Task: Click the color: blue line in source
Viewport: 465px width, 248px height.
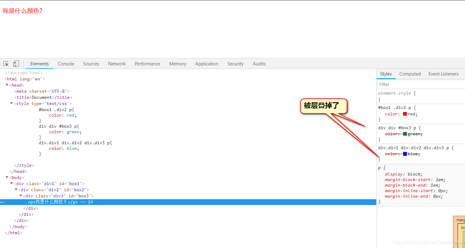Action: [64, 148]
